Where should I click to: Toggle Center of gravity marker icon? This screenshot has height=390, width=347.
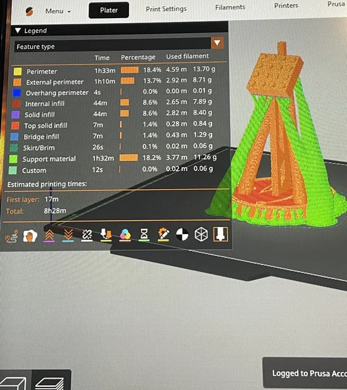point(182,235)
